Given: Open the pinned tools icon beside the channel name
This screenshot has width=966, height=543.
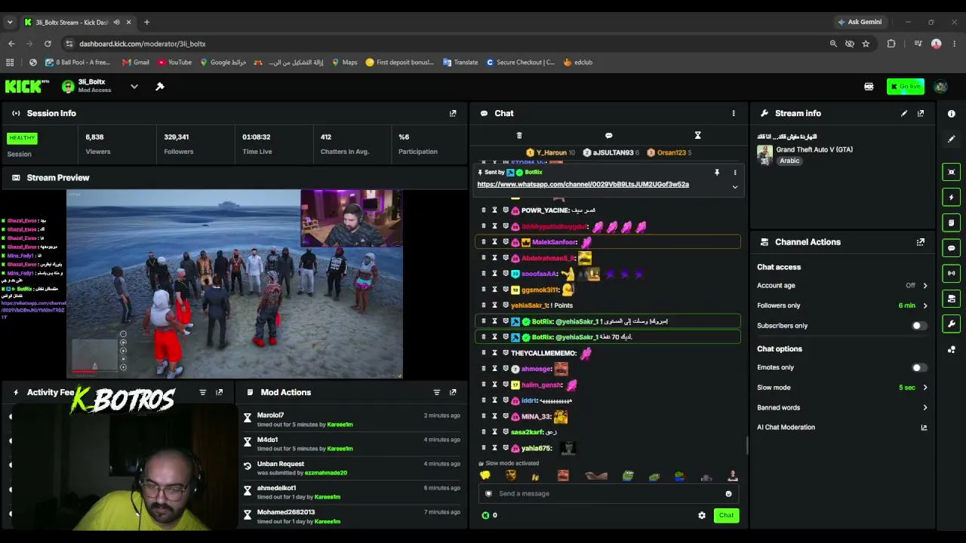Looking at the screenshot, I should point(160,87).
